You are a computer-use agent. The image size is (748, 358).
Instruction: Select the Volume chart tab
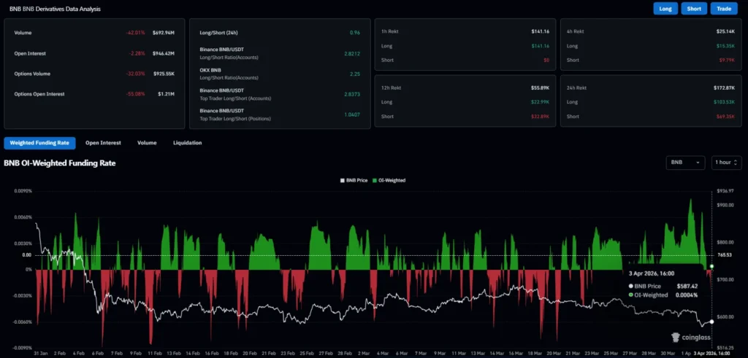pos(147,143)
